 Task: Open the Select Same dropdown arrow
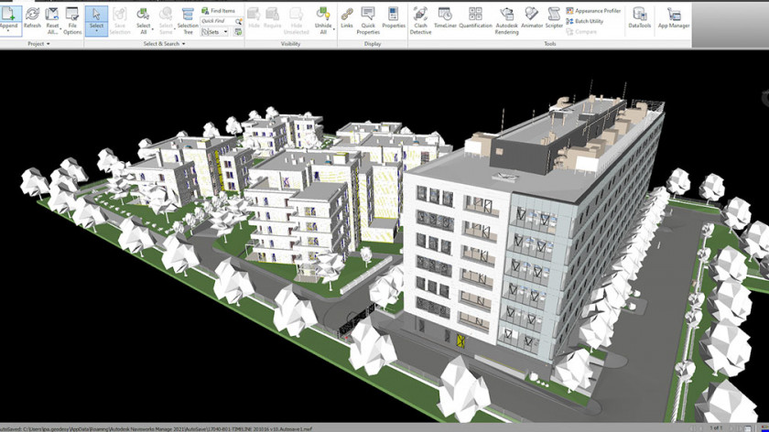click(x=175, y=29)
